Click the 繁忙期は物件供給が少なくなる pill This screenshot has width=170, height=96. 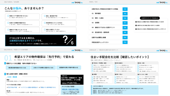tap(18, 67)
